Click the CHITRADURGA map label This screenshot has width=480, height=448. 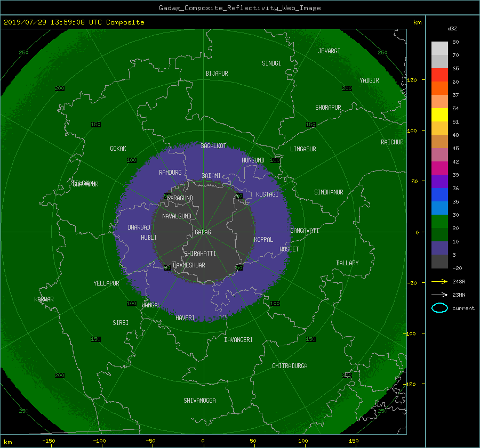pyautogui.click(x=290, y=366)
